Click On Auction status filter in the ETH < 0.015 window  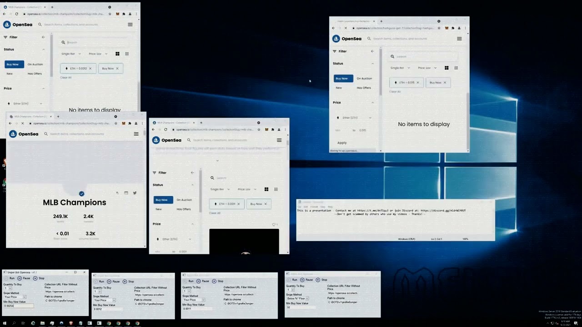point(364,79)
